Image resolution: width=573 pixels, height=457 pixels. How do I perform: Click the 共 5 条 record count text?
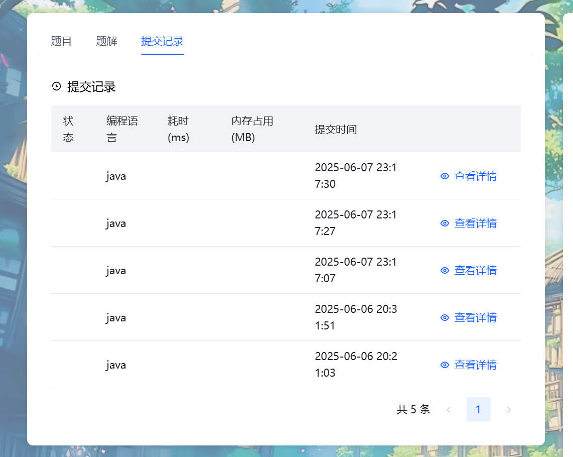[412, 409]
